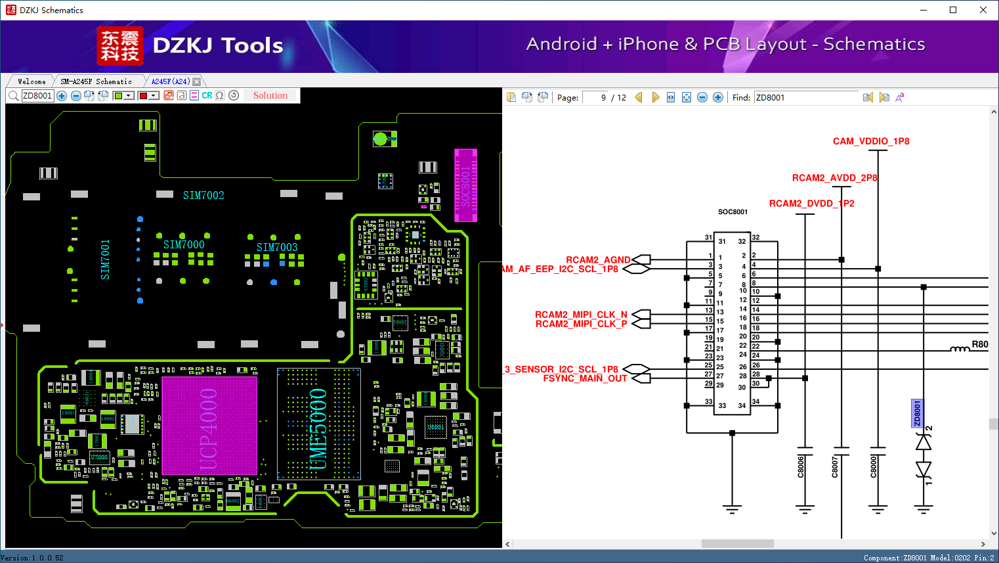
Task: Click the UME5000 chip on the PCB
Action: (318, 424)
